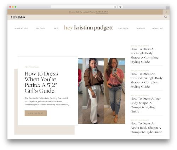Click the browser download indicator icon
The height and width of the screenshot is (150, 177).
(120, 7)
